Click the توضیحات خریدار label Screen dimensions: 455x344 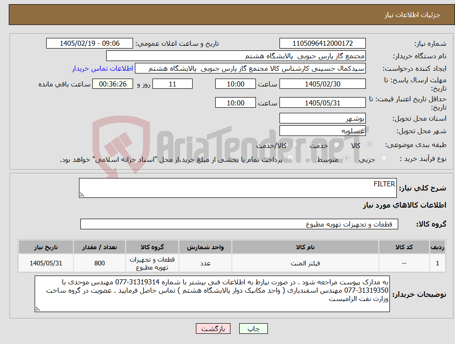coord(419,295)
